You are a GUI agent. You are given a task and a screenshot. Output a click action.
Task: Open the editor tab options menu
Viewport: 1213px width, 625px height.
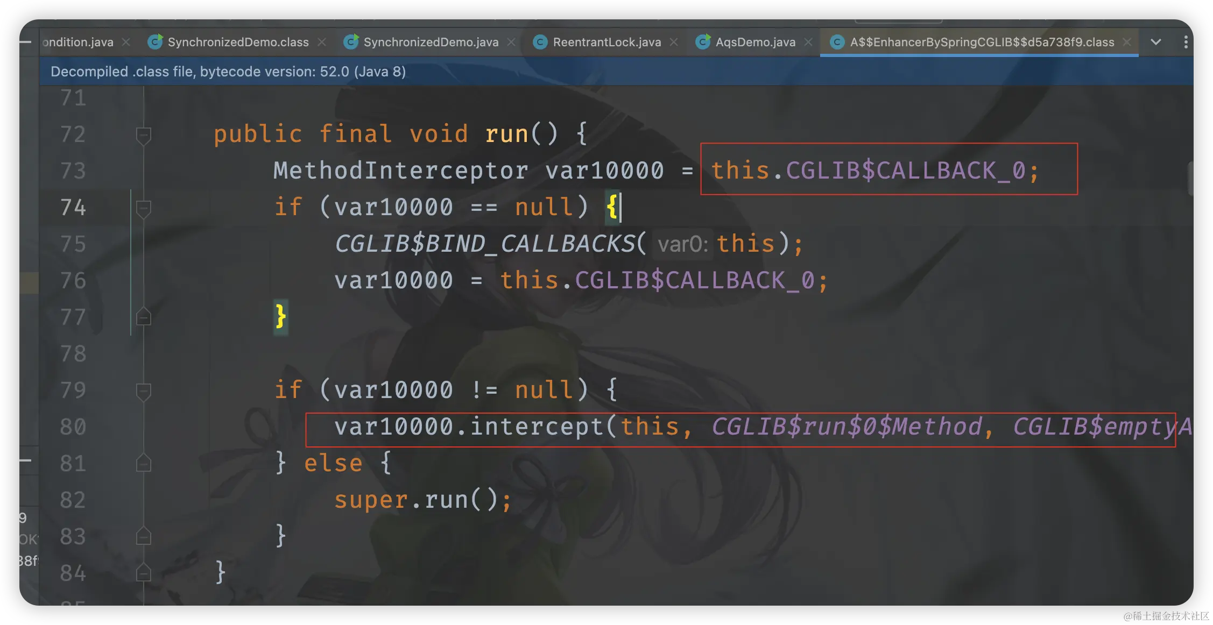[x=1186, y=42]
